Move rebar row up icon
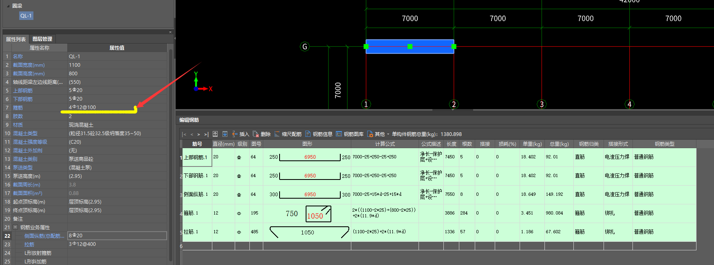Viewport: 714px width, 265px height. 215,134
